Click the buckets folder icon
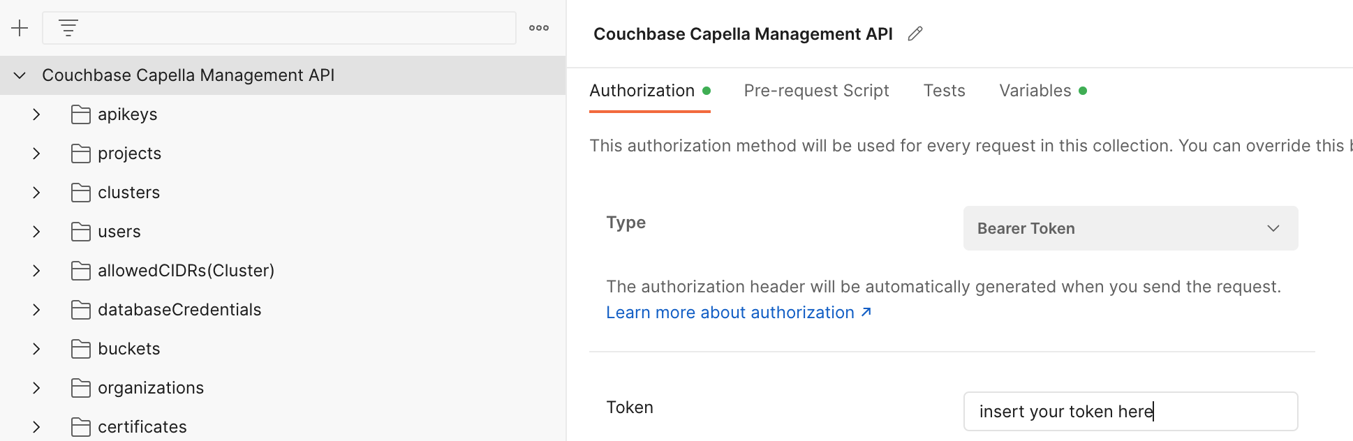 [x=80, y=348]
